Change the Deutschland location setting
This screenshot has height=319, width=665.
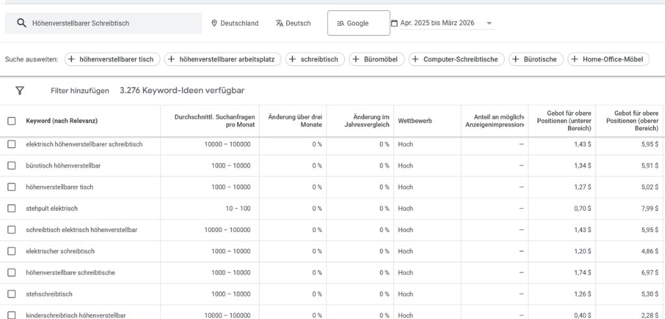235,23
